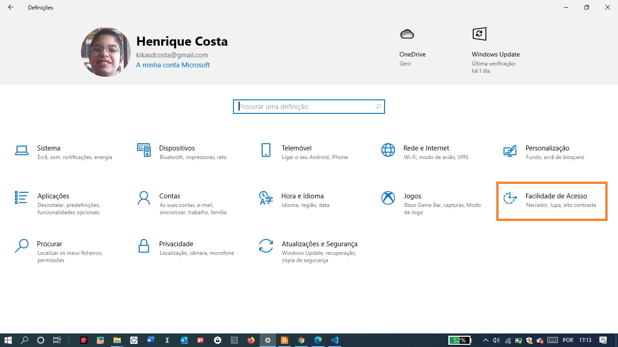Open Google Chrome from the taskbar
The height and width of the screenshot is (347, 618).
coord(301,340)
